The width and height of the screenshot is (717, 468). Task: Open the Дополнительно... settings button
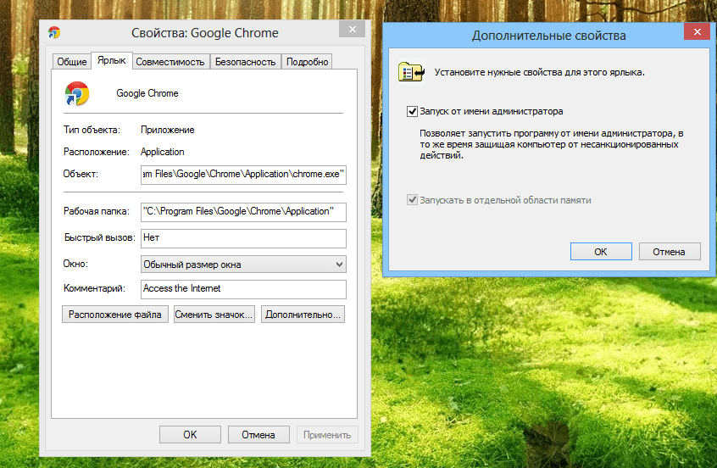(x=303, y=315)
